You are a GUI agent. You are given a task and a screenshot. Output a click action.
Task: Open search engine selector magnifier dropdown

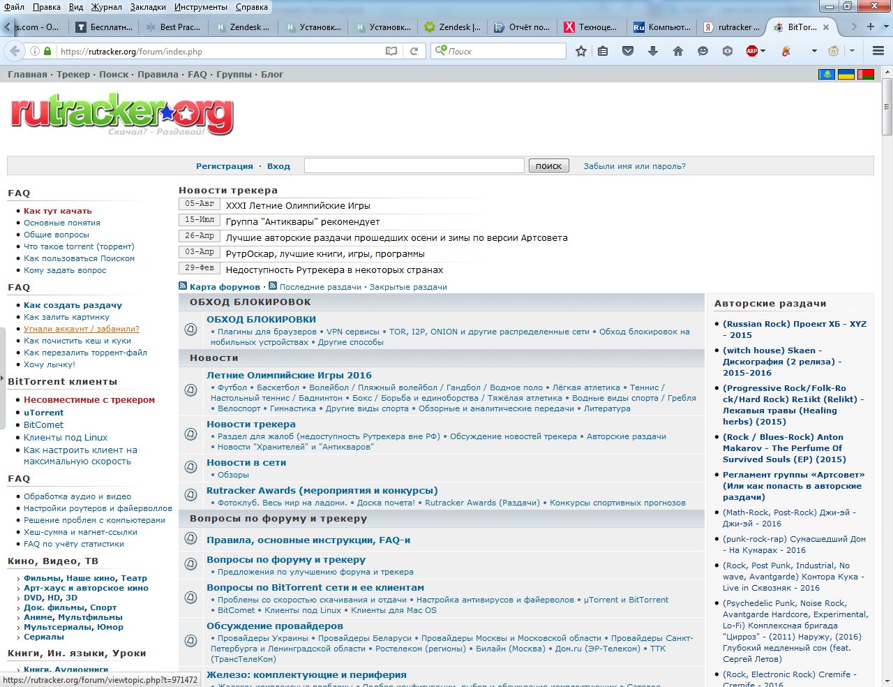[x=441, y=50]
